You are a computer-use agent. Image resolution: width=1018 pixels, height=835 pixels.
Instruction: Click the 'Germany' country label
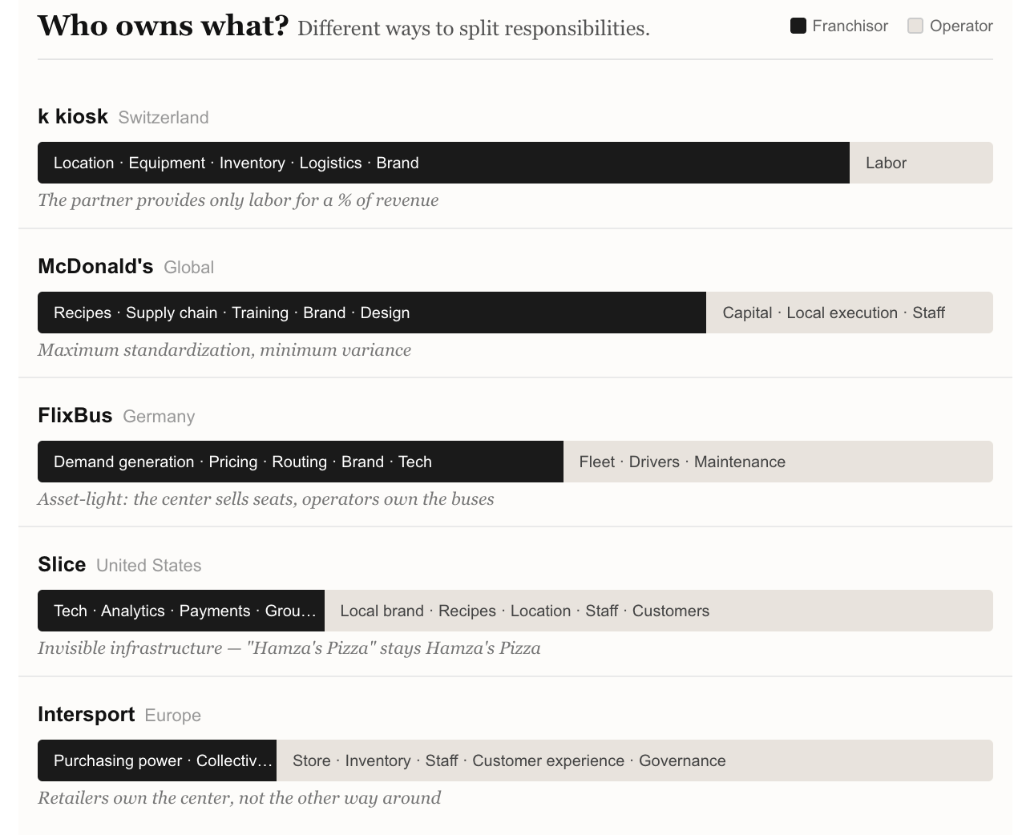[x=159, y=416]
